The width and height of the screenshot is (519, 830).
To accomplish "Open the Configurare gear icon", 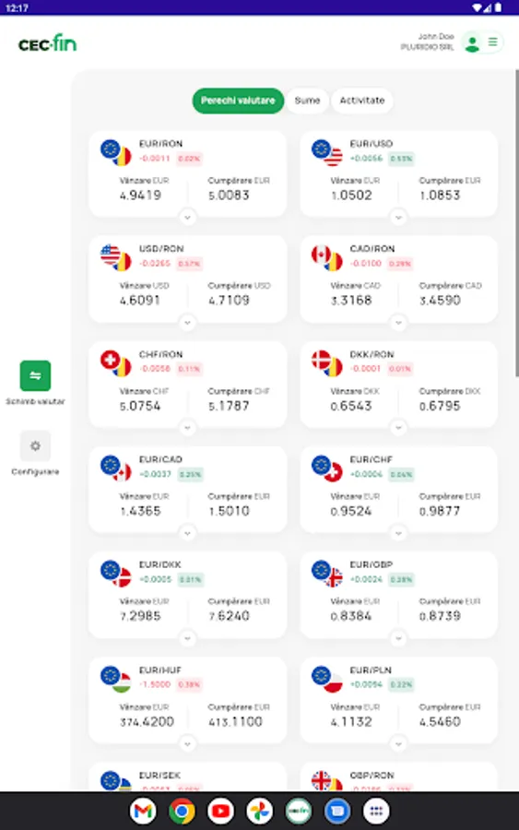I will [x=35, y=445].
